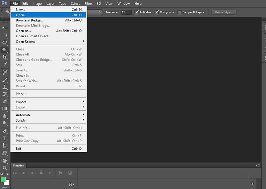This screenshot has width=266, height=189.
Task: Open the Layer menu
Action: 51,3
